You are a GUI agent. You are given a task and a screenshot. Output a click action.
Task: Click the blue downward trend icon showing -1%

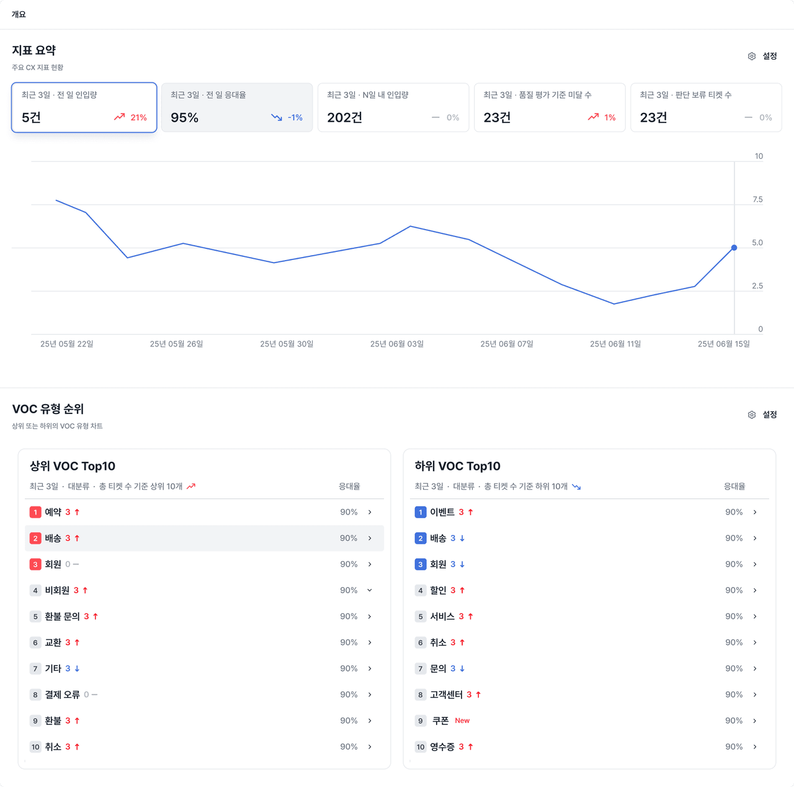coord(277,117)
